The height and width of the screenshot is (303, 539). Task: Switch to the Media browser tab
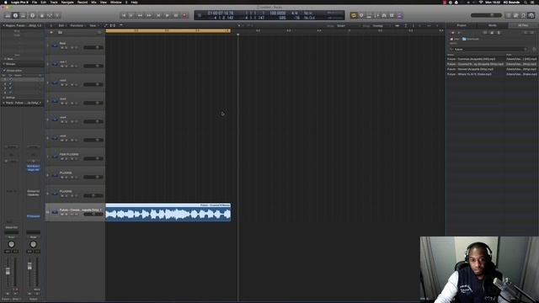[x=492, y=25]
